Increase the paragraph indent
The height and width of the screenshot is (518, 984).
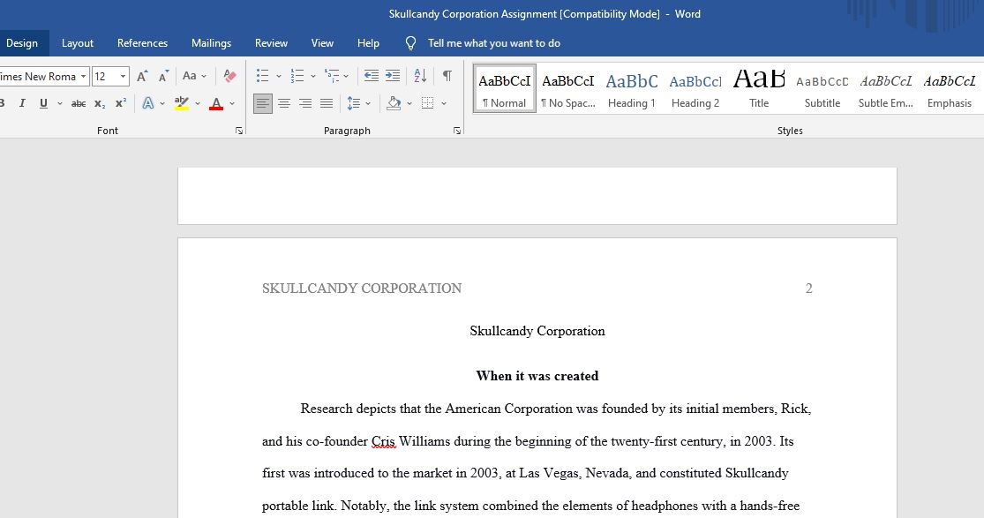[x=393, y=76]
